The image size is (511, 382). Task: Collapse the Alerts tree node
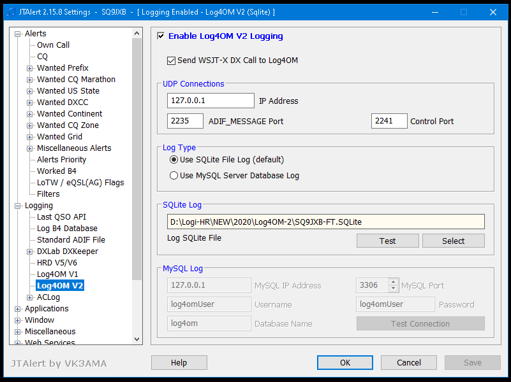click(x=18, y=34)
